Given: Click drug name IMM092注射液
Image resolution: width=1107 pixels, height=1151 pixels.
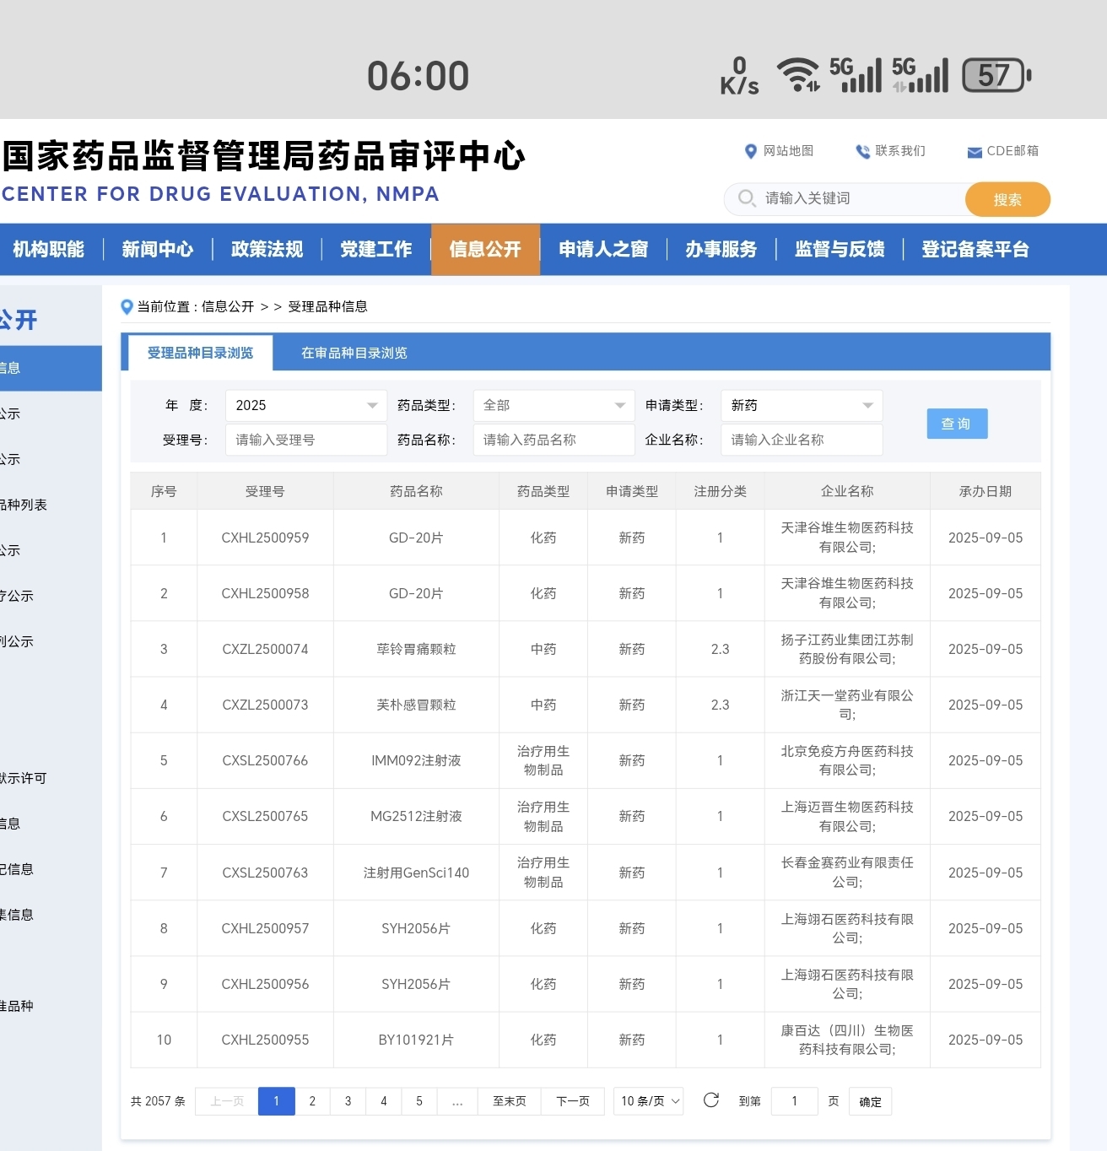Looking at the screenshot, I should tap(416, 760).
